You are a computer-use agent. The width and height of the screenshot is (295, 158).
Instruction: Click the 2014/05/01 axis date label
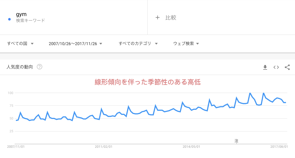click(192, 147)
